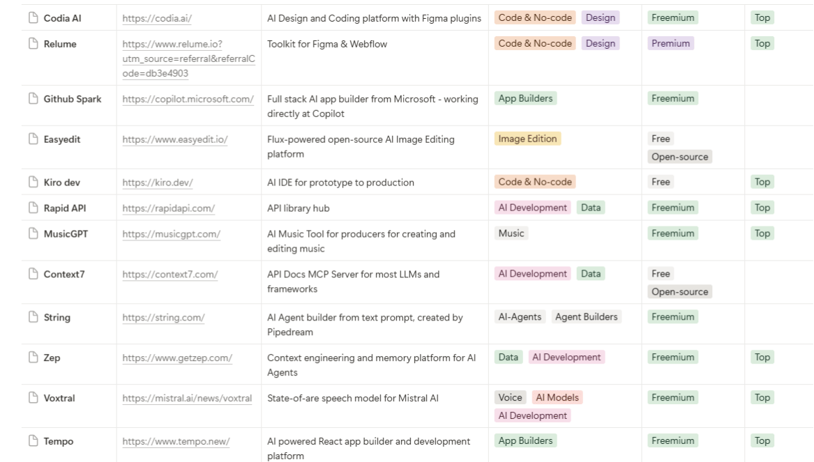
Task: Click the document icon beside Github Spark
Action: pyautogui.click(x=33, y=99)
